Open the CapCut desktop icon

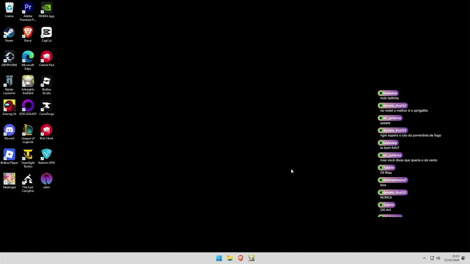pos(46,34)
